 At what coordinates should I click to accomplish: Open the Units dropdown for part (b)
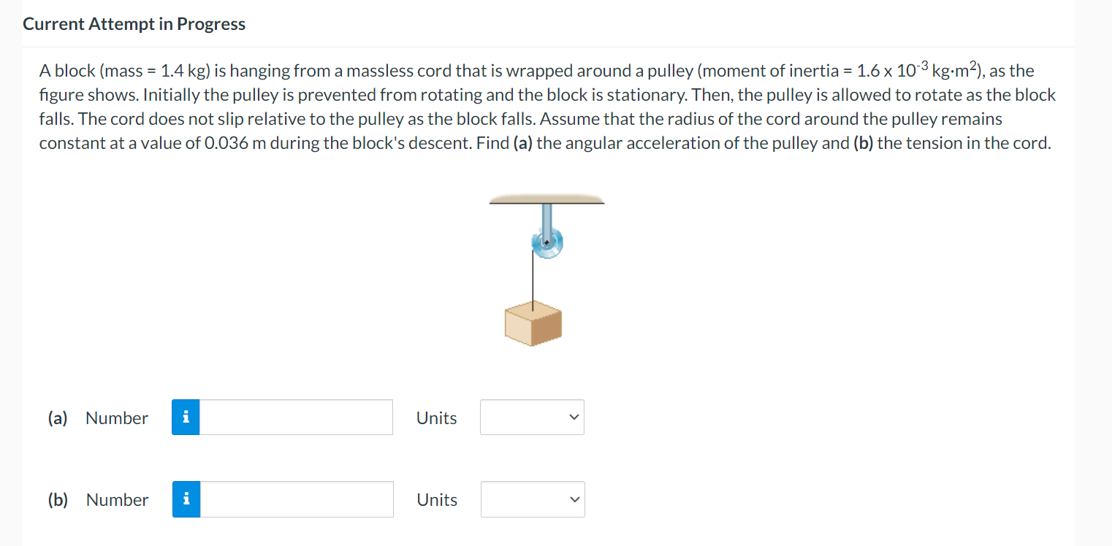[x=533, y=499]
